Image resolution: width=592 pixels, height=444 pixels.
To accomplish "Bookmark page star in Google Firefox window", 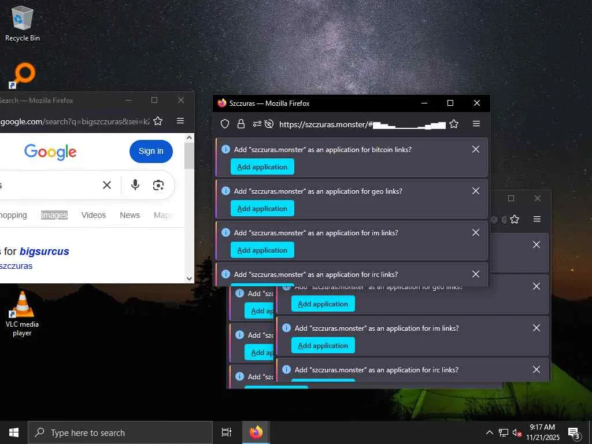I will coord(158,121).
